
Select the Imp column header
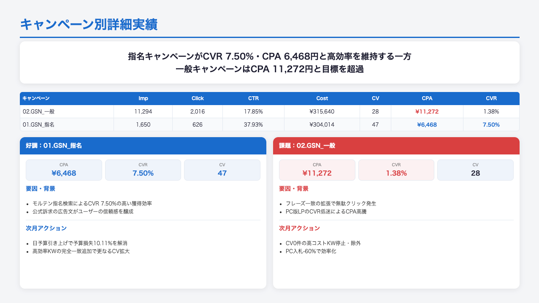(x=143, y=98)
